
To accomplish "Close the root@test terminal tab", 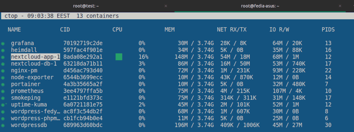I will pos(166,6).
